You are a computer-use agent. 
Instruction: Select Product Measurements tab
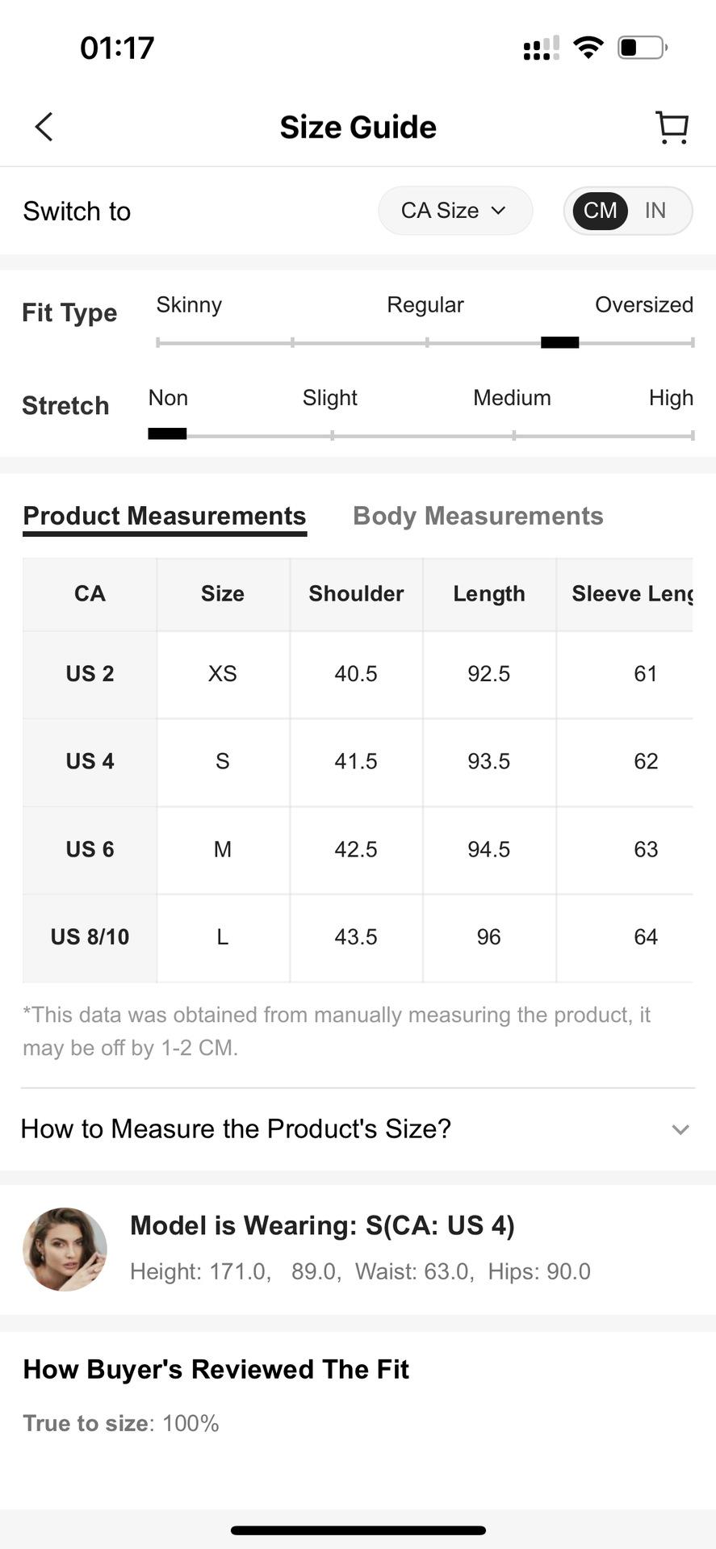click(165, 516)
